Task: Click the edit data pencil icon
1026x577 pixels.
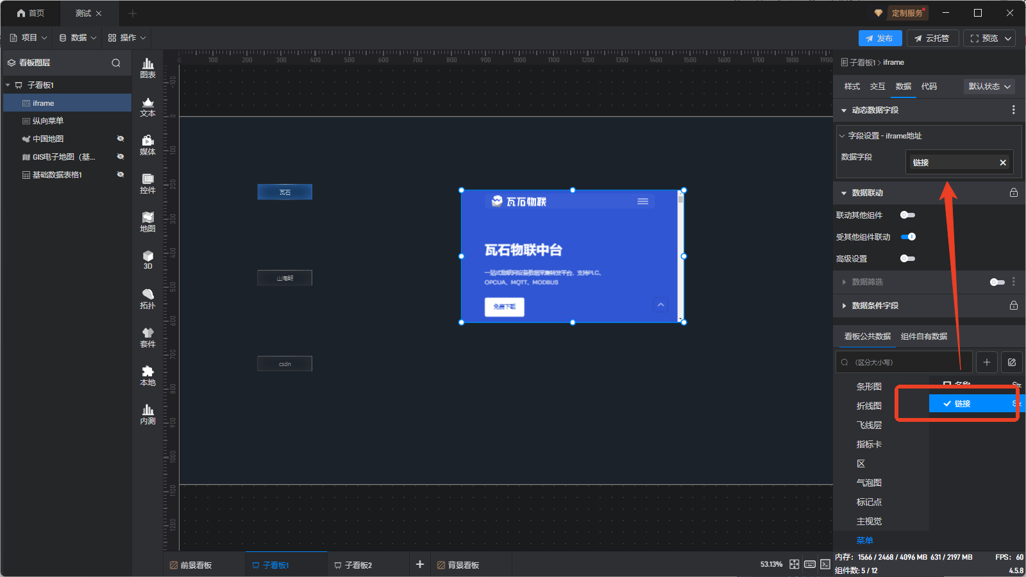Action: tap(1012, 362)
